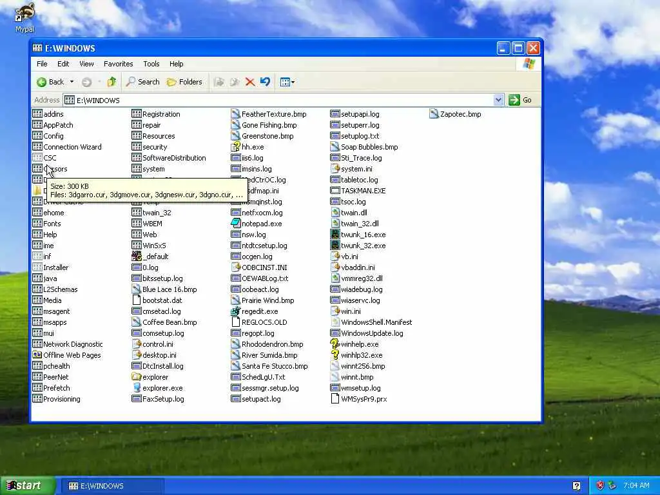Open the View menu
This screenshot has width=660, height=495.
point(86,64)
